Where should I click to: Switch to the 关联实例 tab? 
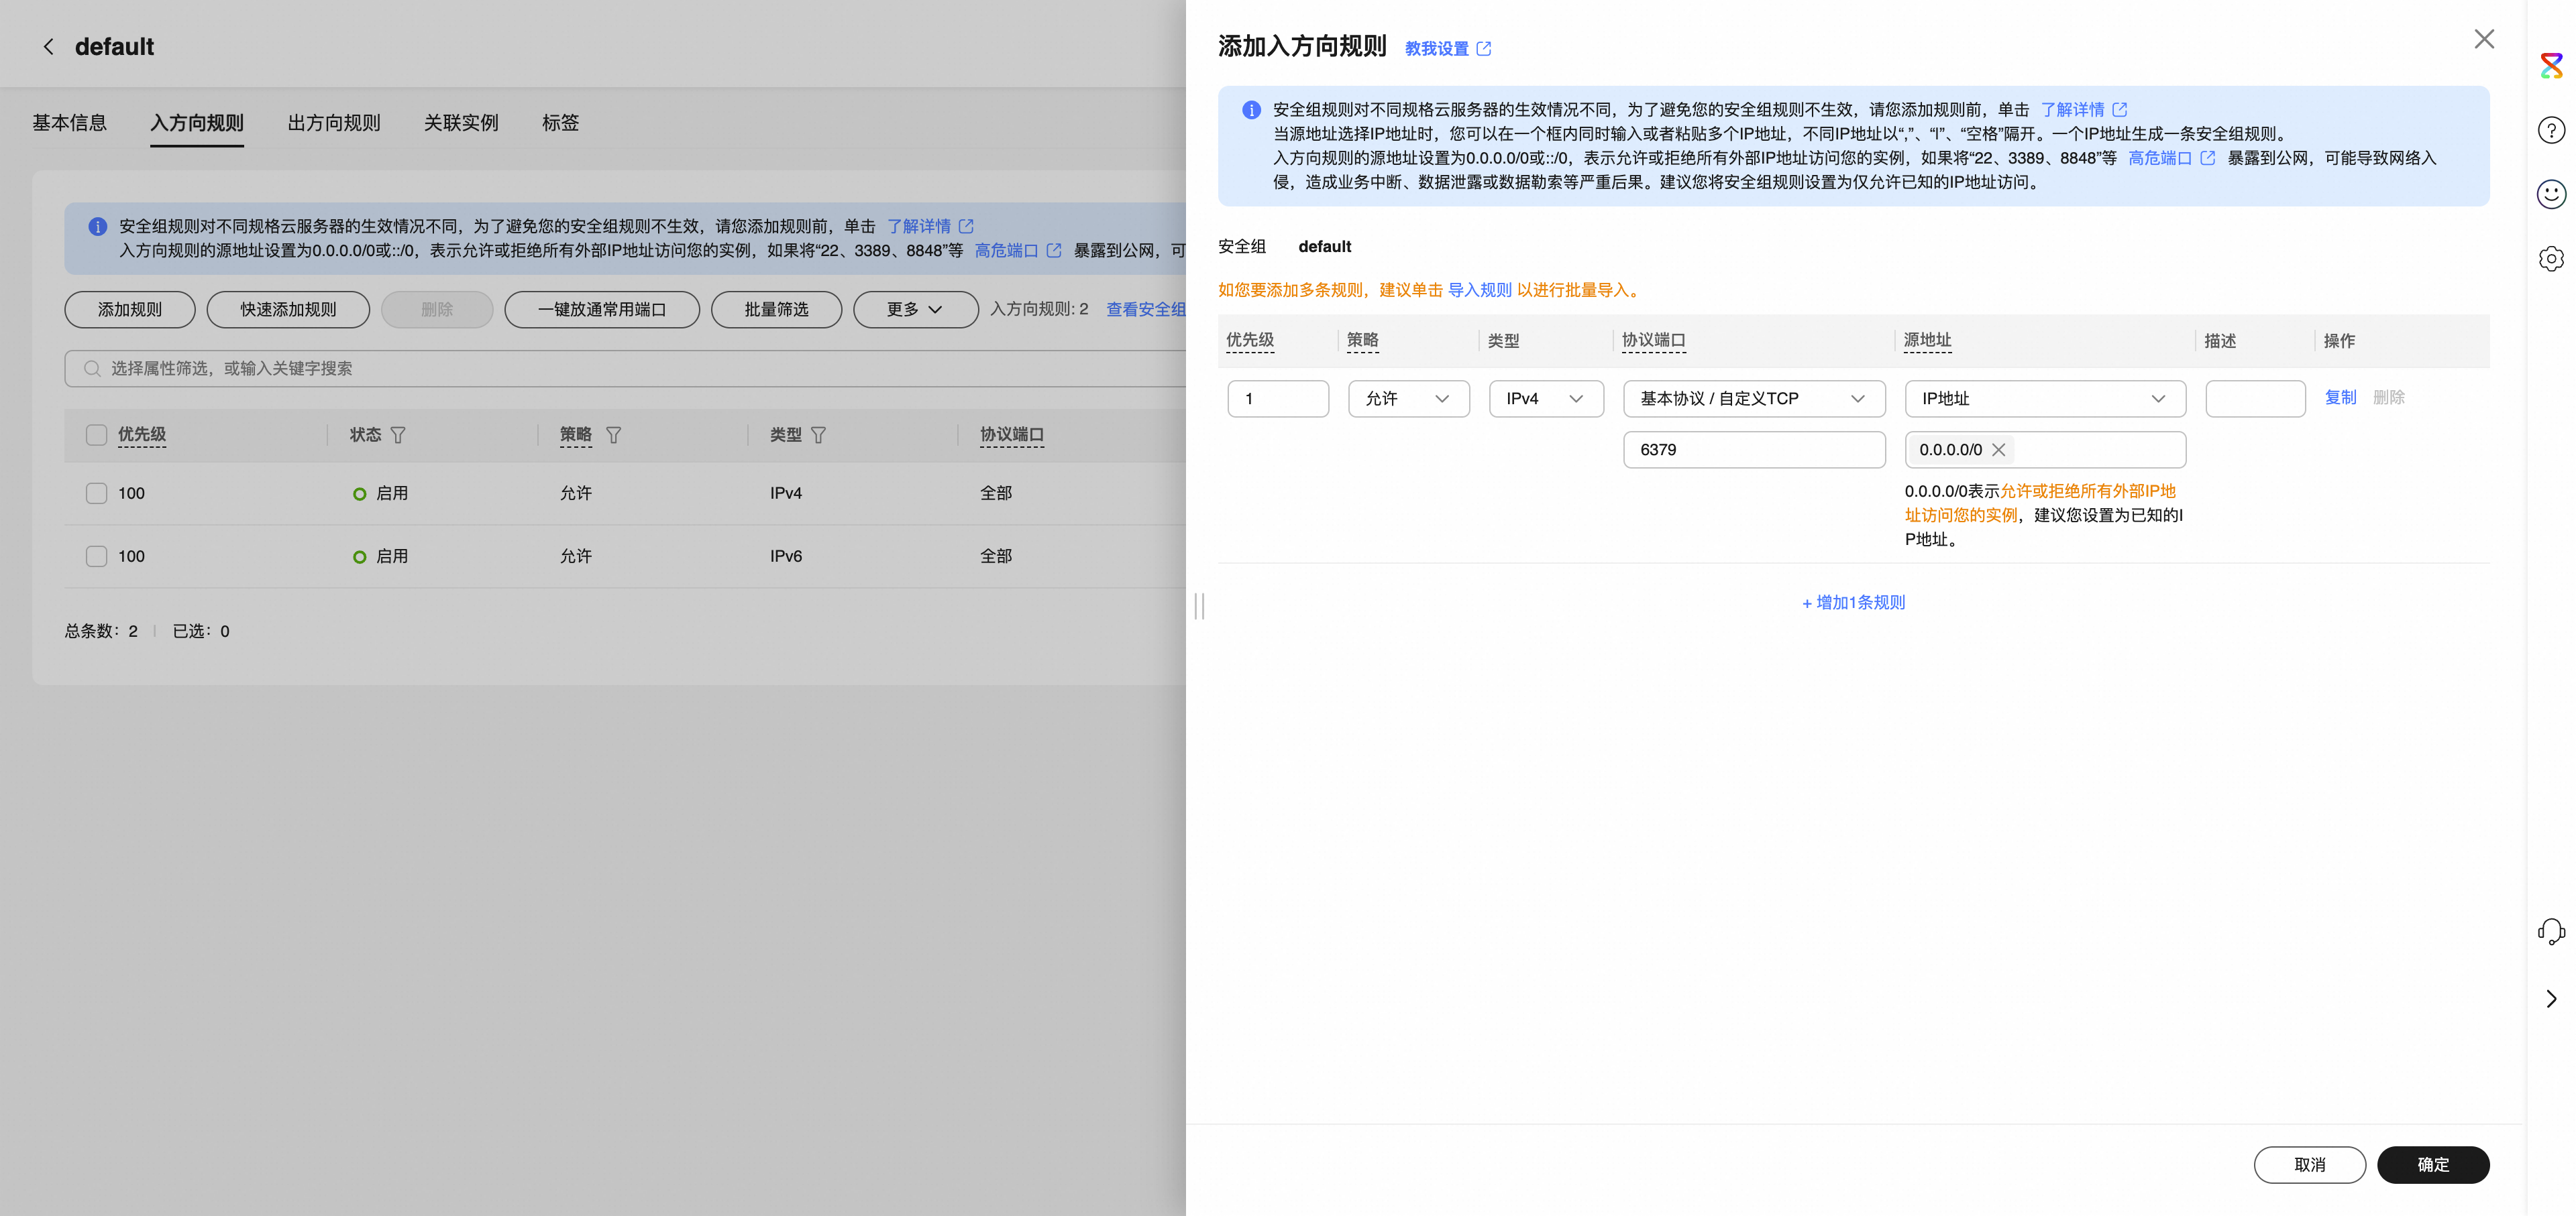(x=460, y=122)
